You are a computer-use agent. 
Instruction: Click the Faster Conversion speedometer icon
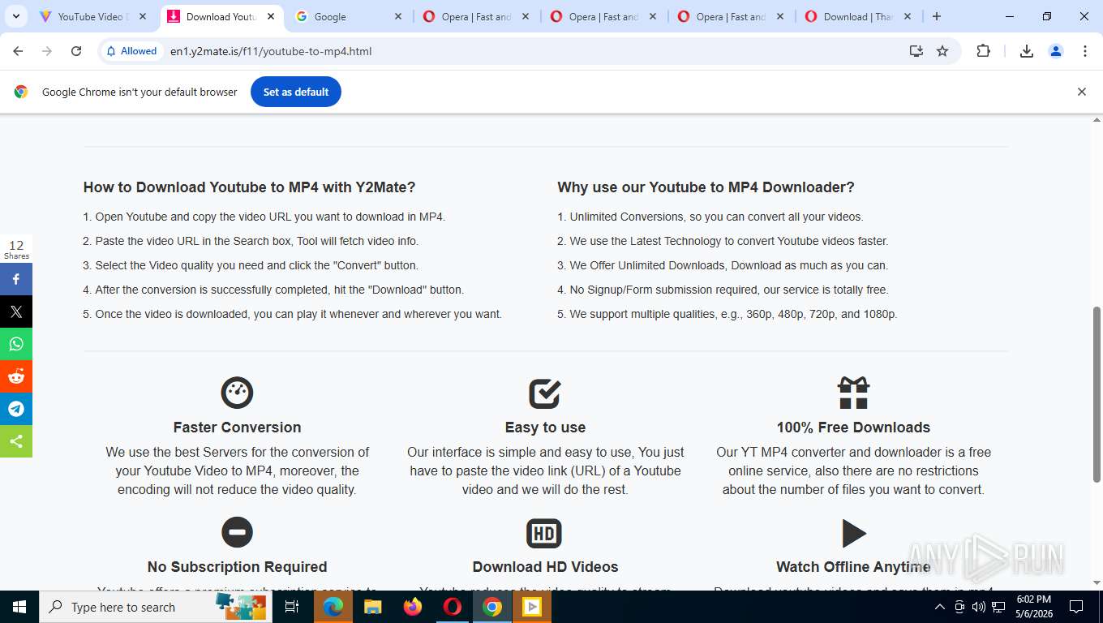237,393
